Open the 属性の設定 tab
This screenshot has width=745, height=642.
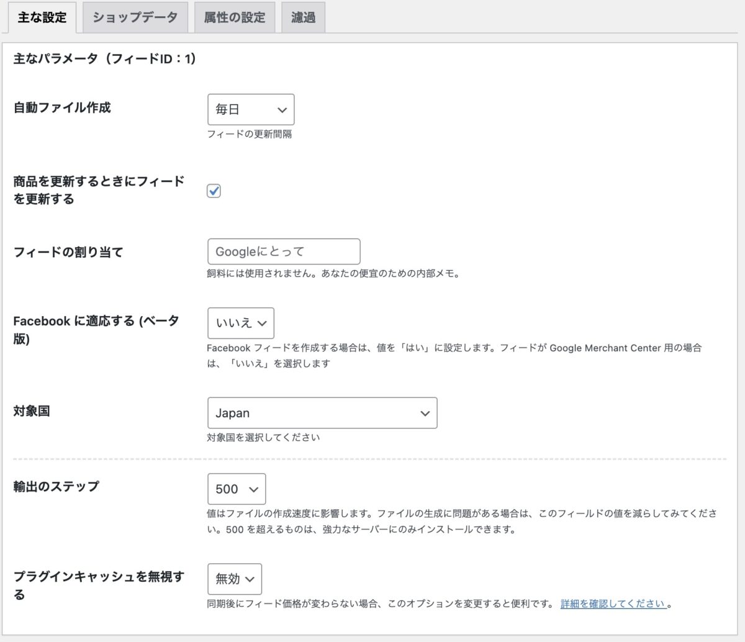(234, 17)
